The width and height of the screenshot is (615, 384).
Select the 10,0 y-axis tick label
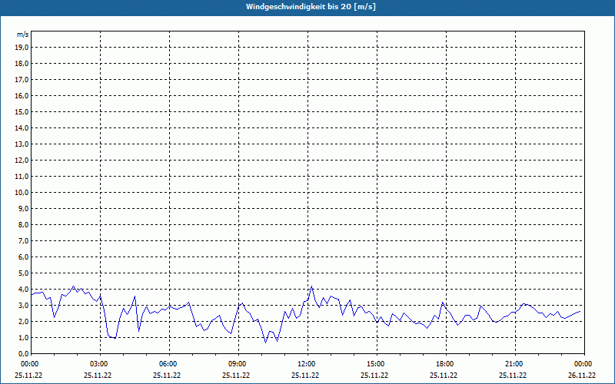pos(22,192)
